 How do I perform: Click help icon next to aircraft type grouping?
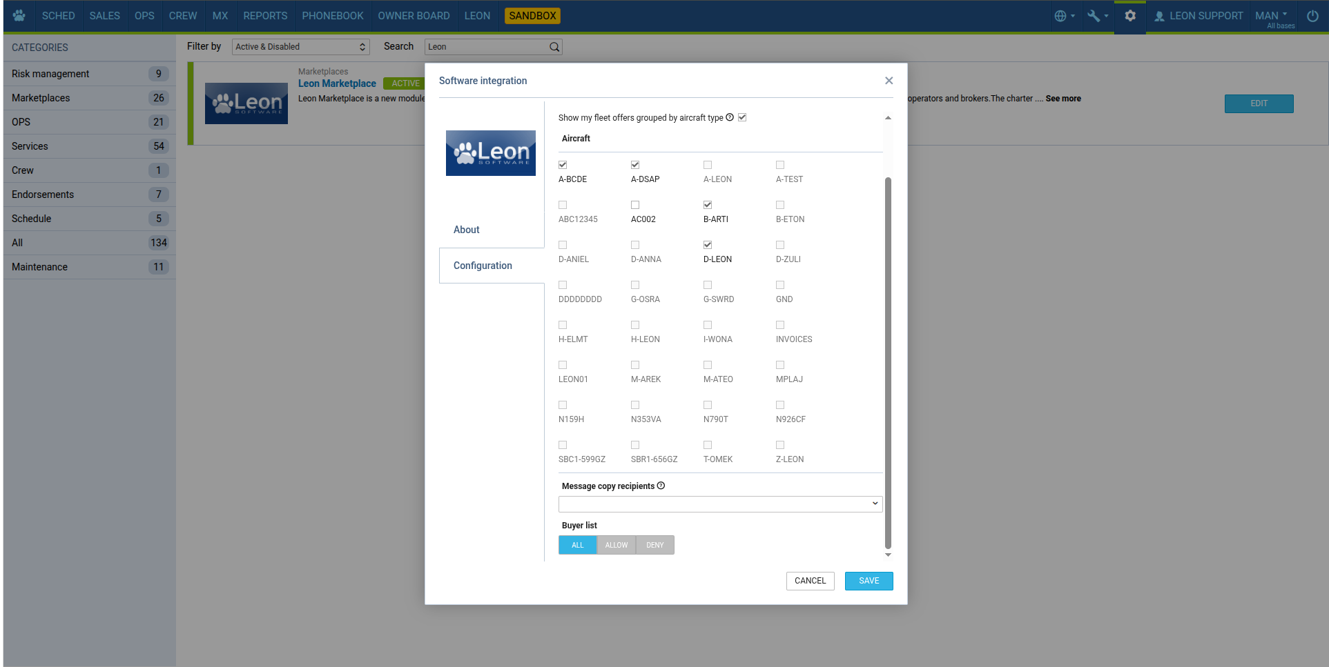click(730, 117)
